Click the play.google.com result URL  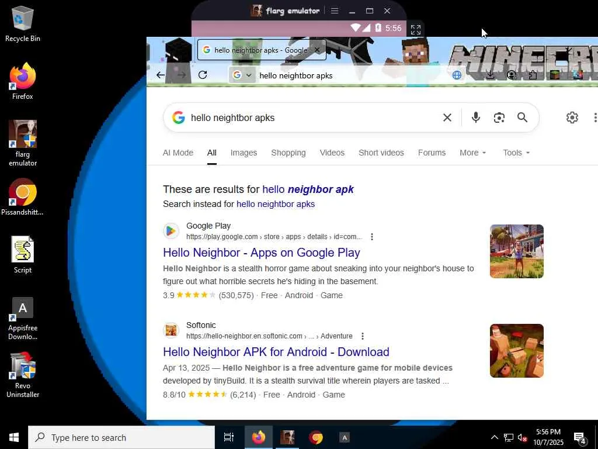pos(274,237)
